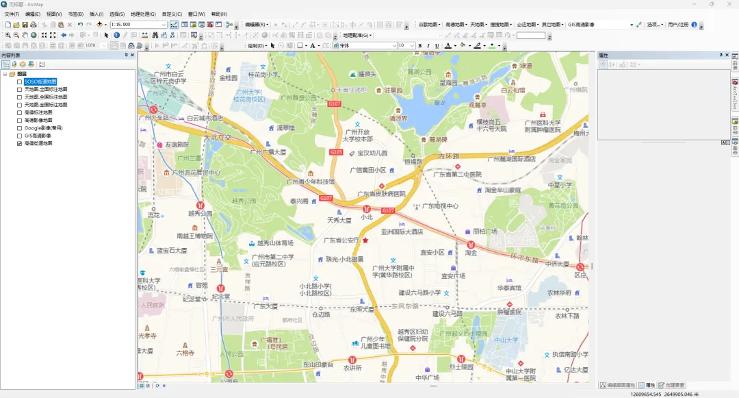
Task: Select the Select Elements arrow tool
Action: (107, 35)
